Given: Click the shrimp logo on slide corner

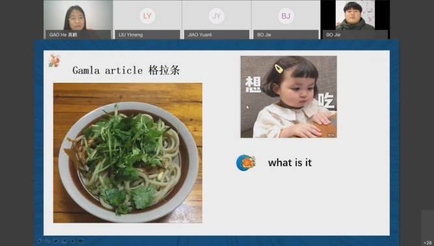Looking at the screenshot, I should click(54, 61).
